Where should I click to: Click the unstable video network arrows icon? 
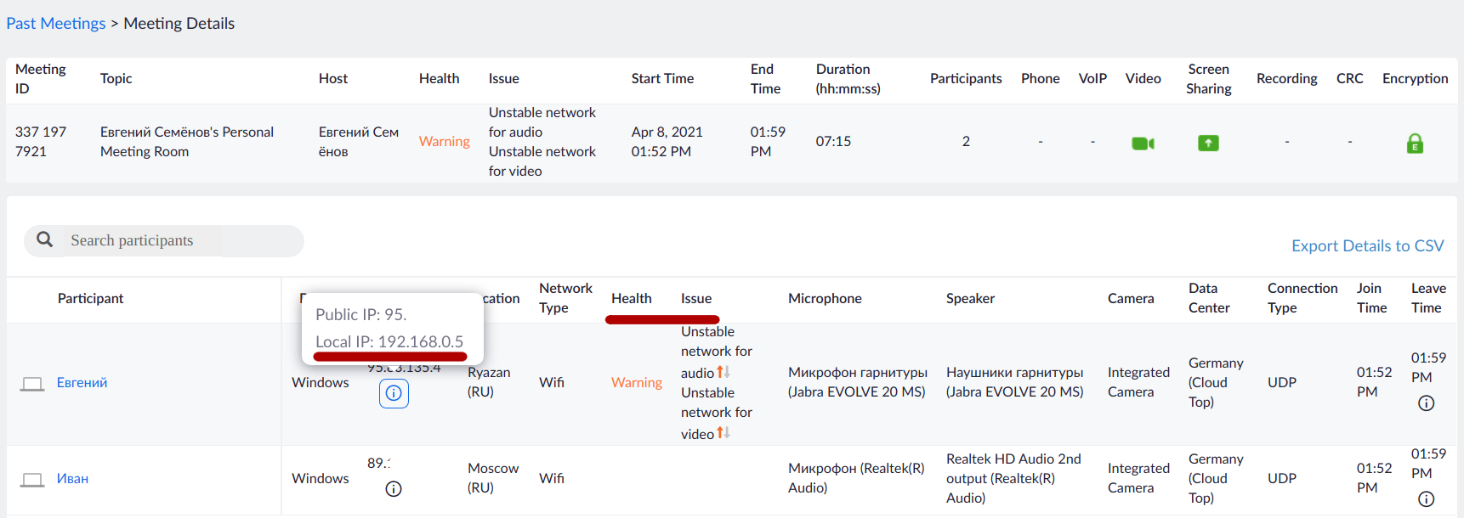(x=723, y=433)
